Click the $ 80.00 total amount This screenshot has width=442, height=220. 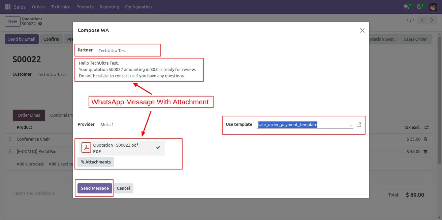[415, 195]
